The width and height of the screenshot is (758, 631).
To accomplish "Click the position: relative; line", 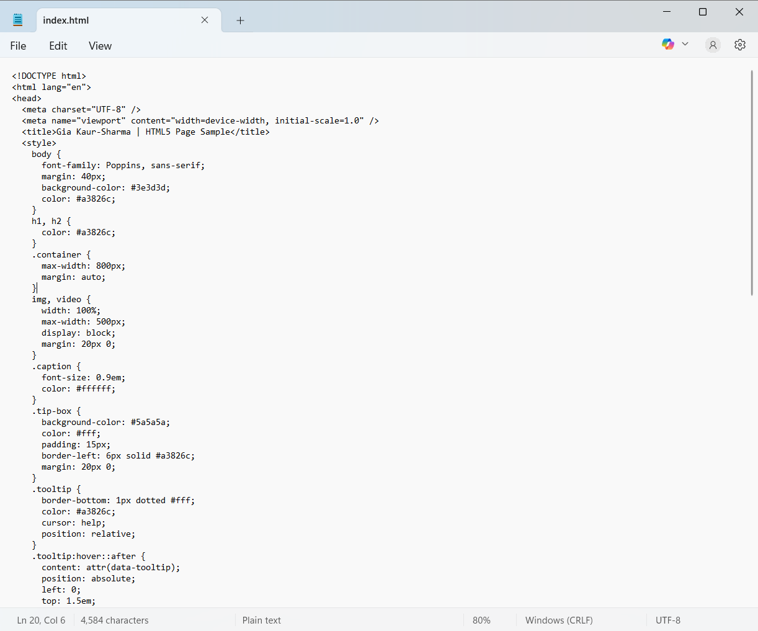I will [x=88, y=534].
